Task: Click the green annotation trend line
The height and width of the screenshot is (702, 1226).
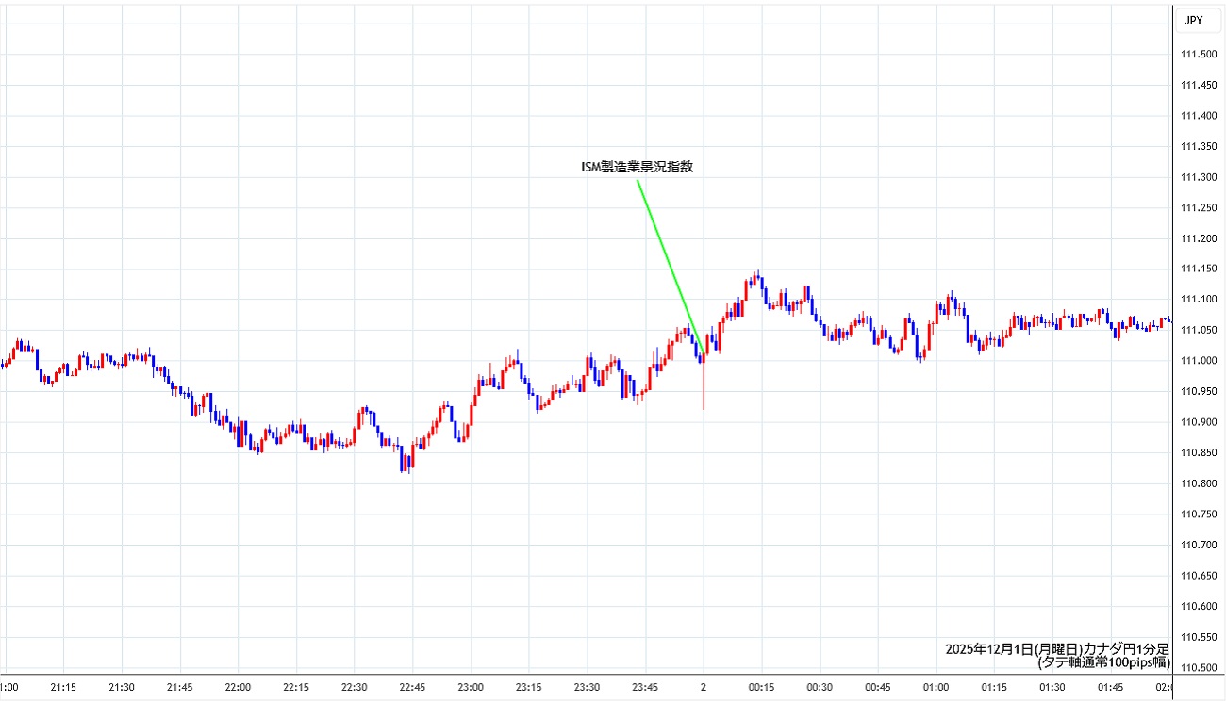Action: [670, 264]
